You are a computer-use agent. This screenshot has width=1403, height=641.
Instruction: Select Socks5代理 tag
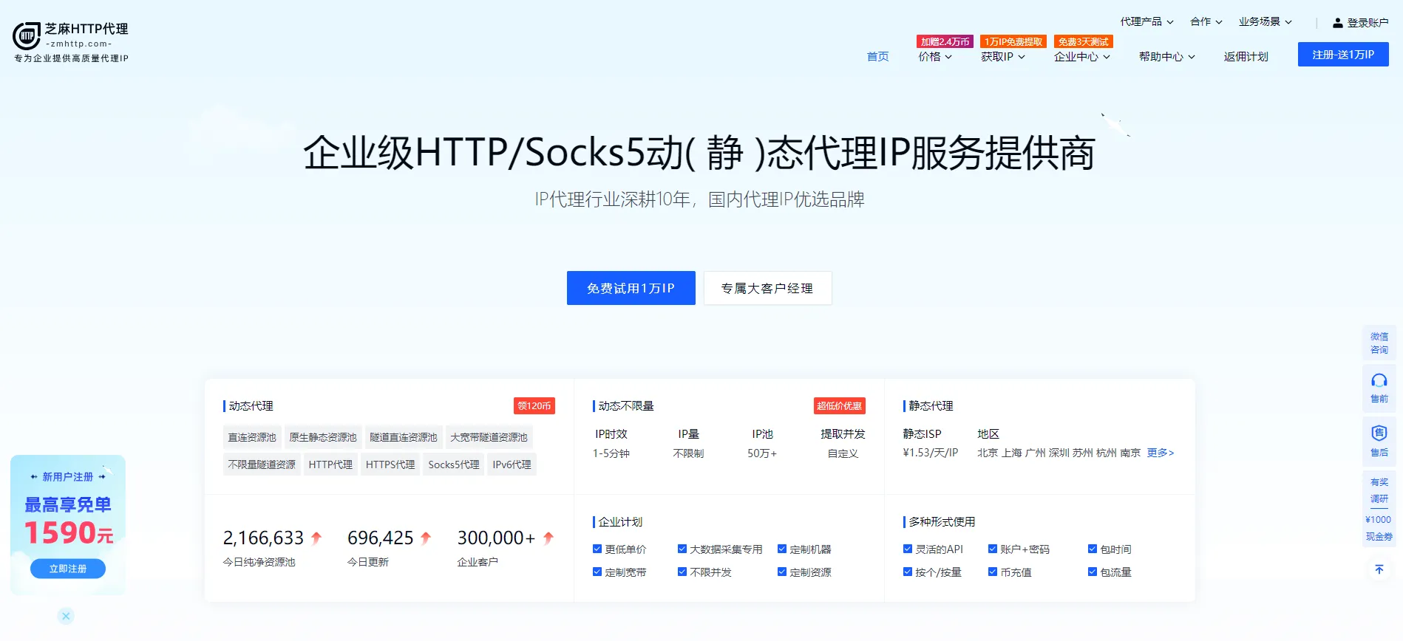[x=454, y=465]
